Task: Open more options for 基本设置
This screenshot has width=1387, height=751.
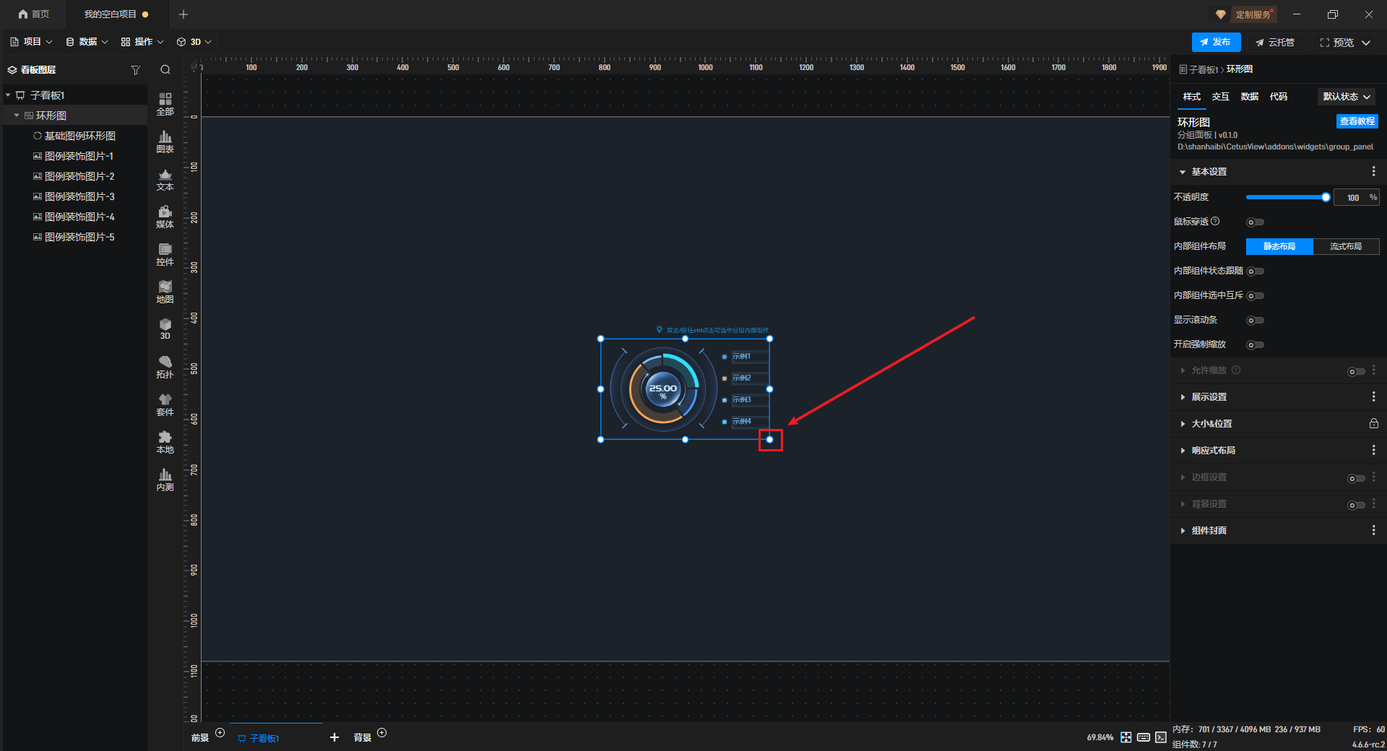Action: [x=1373, y=172]
